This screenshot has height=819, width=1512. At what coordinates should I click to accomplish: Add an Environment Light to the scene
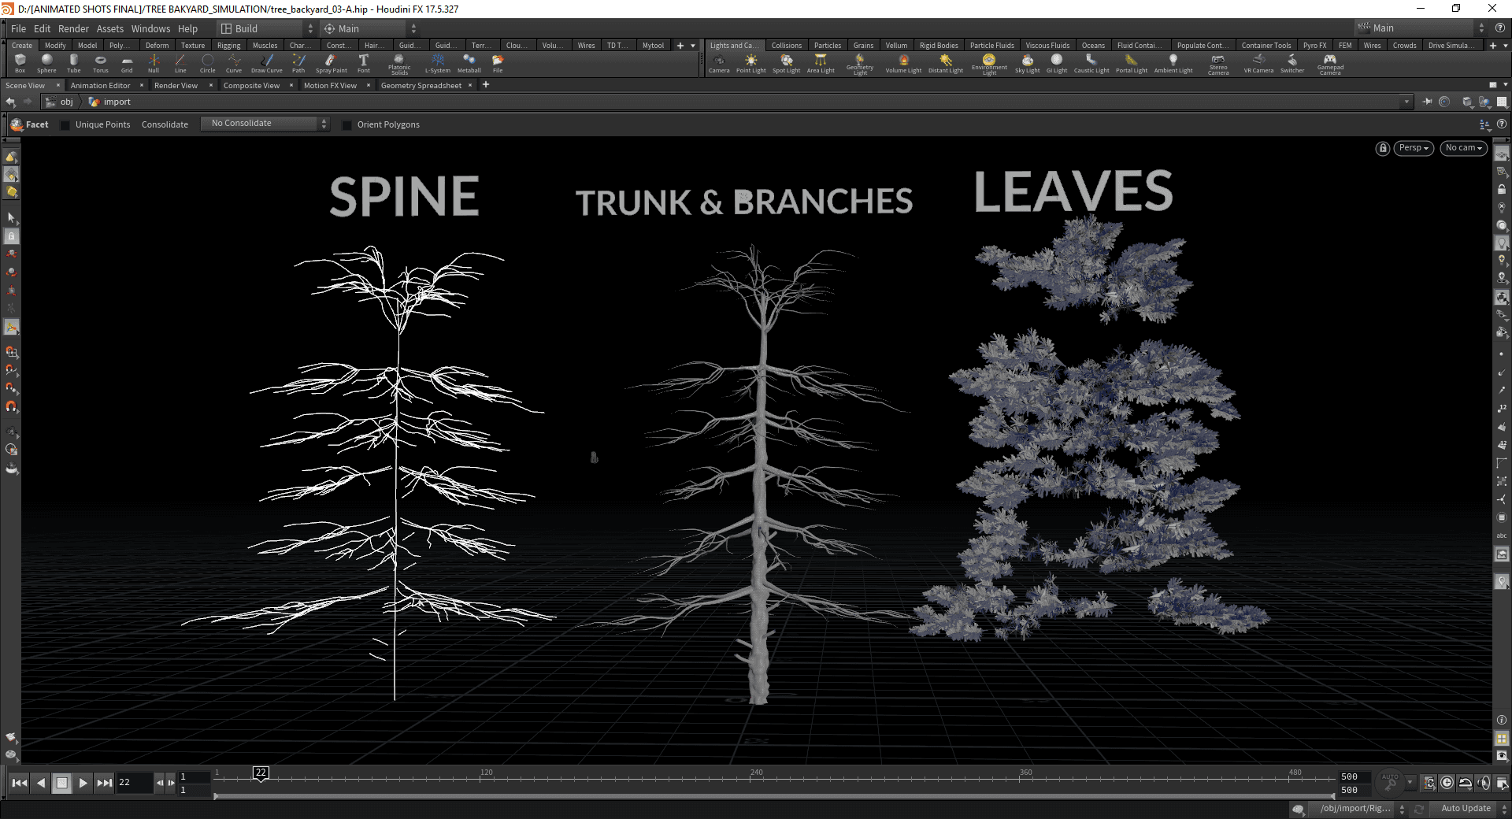coord(989,63)
